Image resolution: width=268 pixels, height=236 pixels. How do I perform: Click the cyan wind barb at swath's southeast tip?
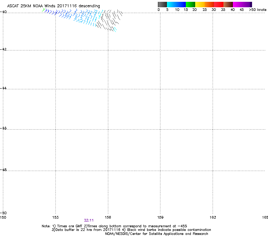(x=115, y=30)
